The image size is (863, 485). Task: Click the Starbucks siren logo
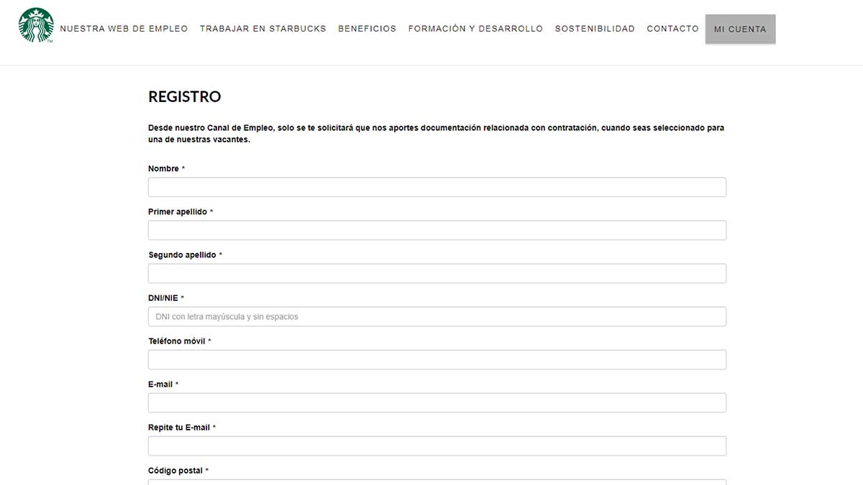[36, 26]
